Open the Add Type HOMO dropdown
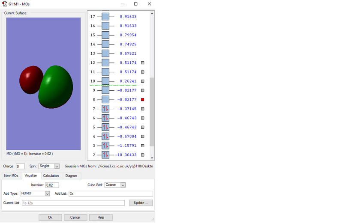Viewport: 343px width, 223px height. [35, 193]
